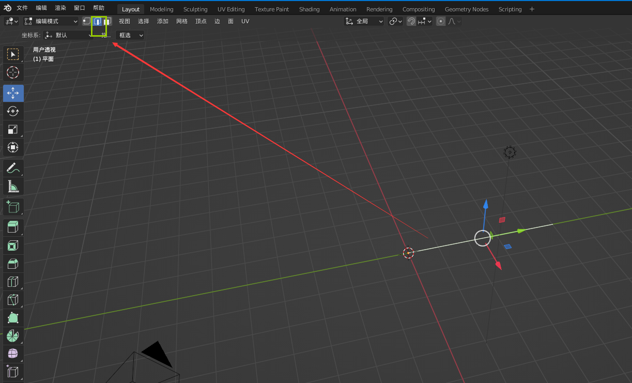Select the Smooth vertices tool
Screen dimensions: 632x383
pos(13,354)
